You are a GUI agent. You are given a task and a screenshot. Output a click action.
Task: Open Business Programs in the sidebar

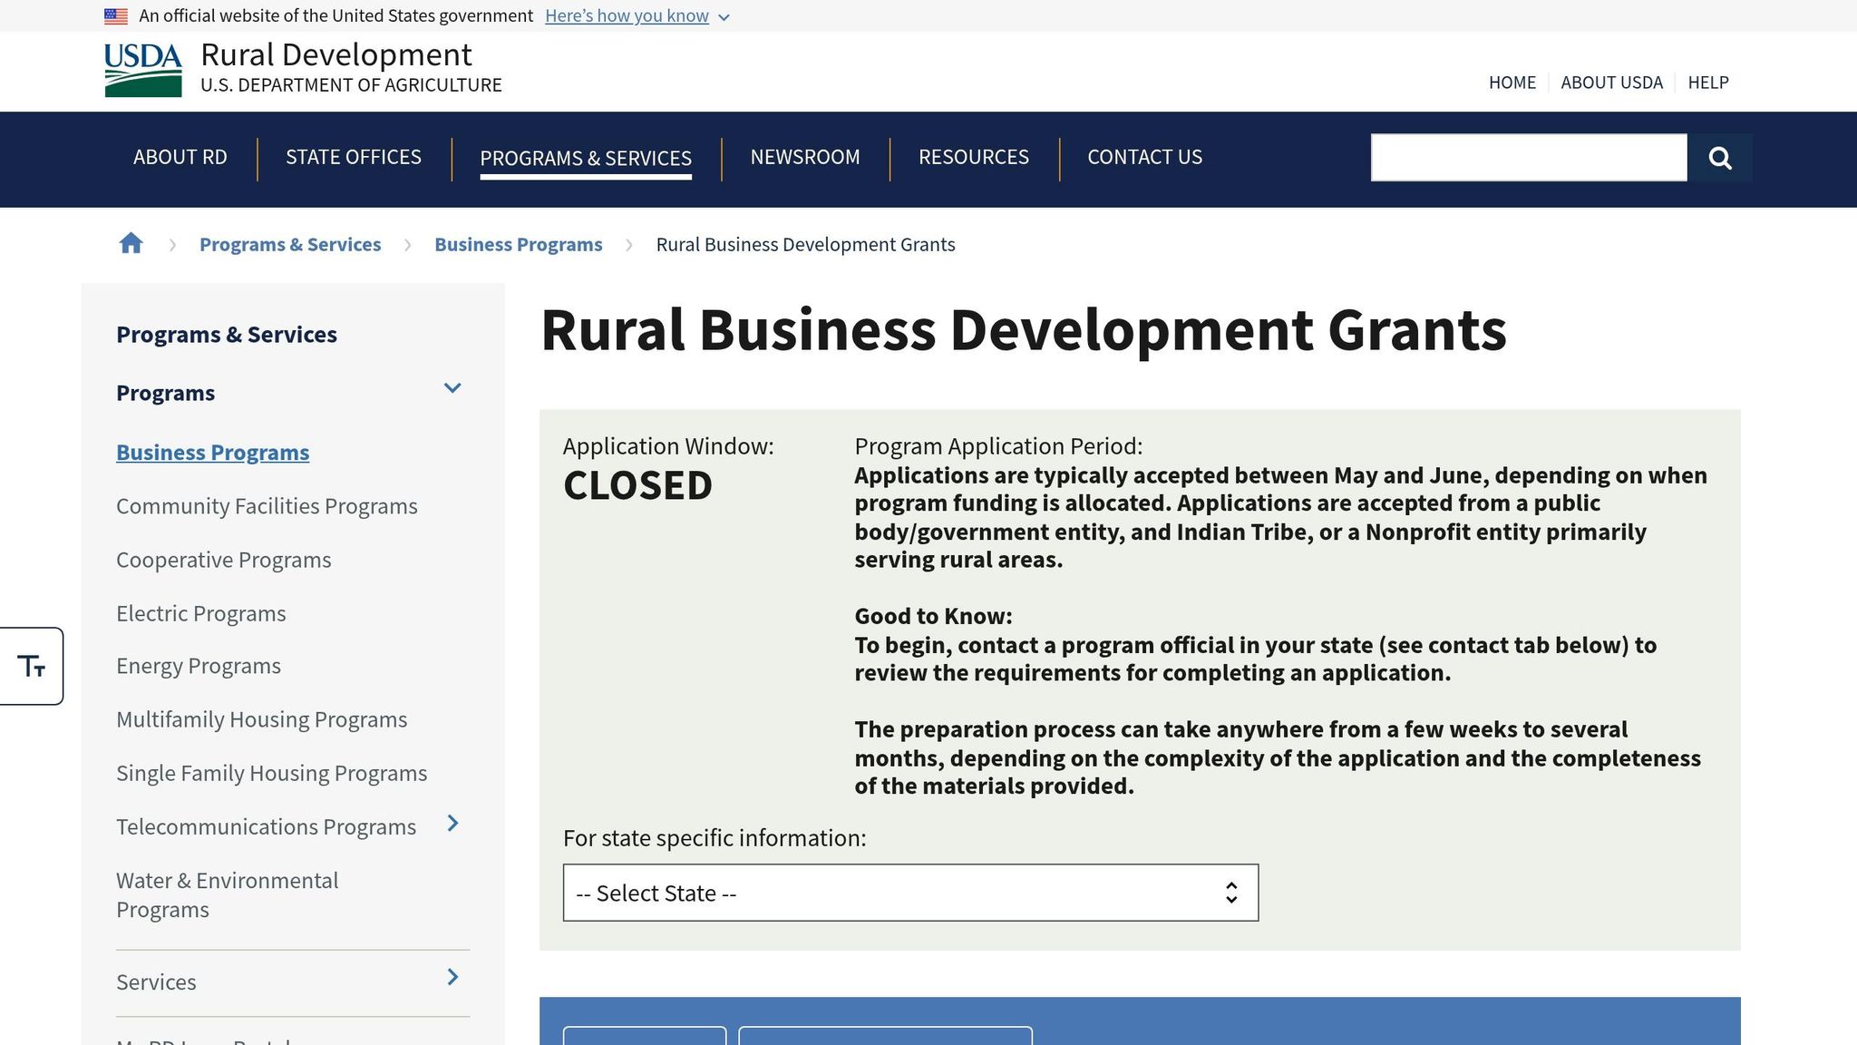(212, 452)
